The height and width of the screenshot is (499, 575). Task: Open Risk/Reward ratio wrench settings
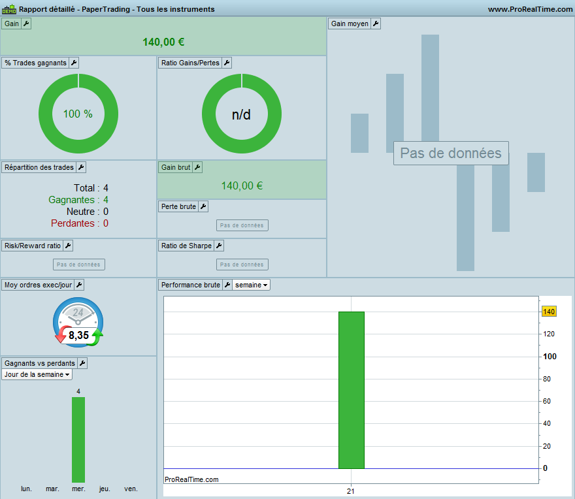click(x=68, y=246)
